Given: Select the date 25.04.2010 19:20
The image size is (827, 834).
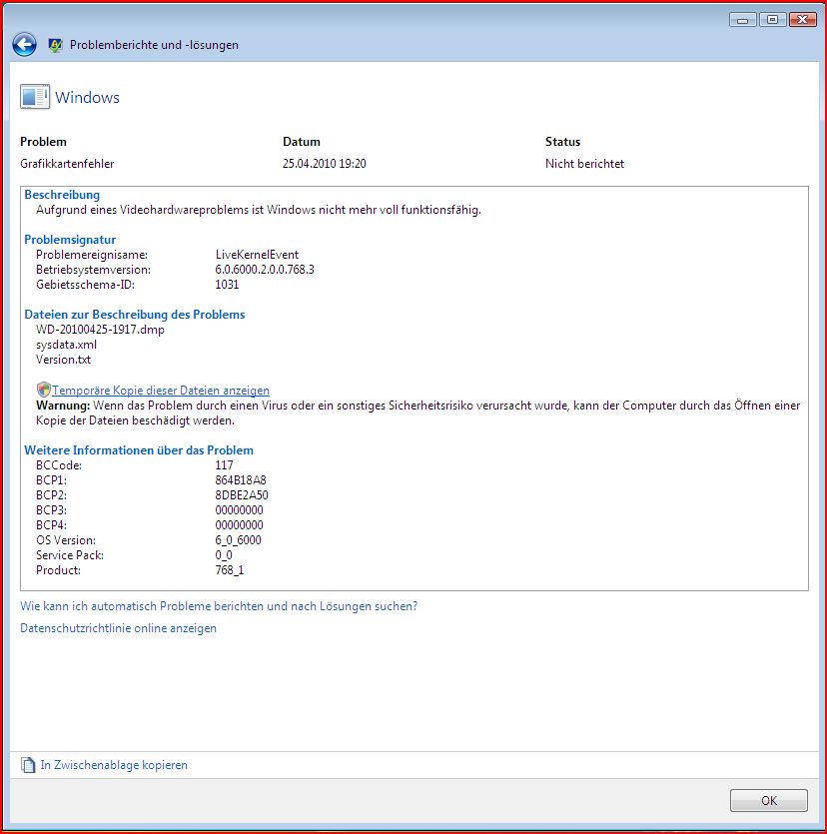Looking at the screenshot, I should 324,164.
